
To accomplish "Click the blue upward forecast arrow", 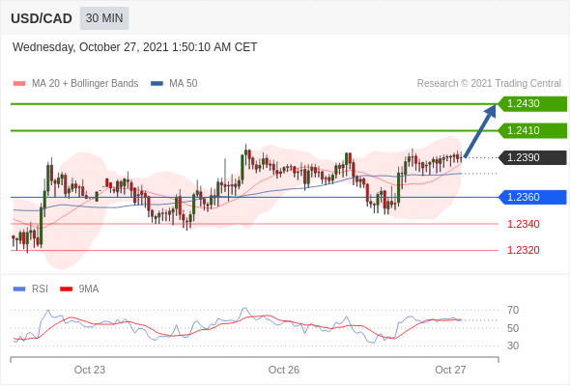I will [x=480, y=131].
